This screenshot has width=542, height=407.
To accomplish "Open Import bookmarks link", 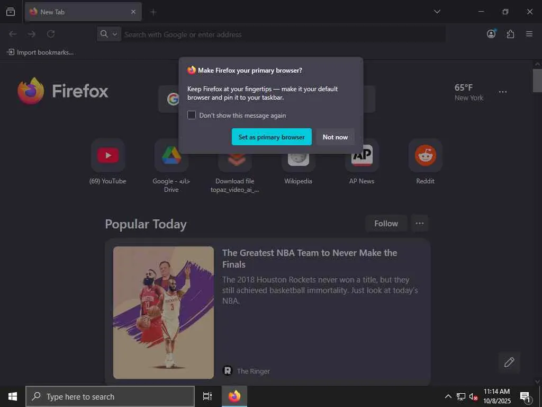I will click(40, 52).
